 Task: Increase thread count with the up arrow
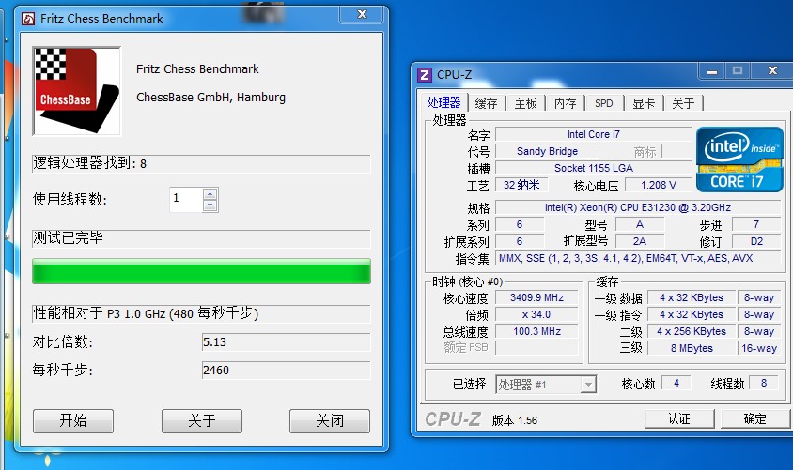[x=210, y=194]
